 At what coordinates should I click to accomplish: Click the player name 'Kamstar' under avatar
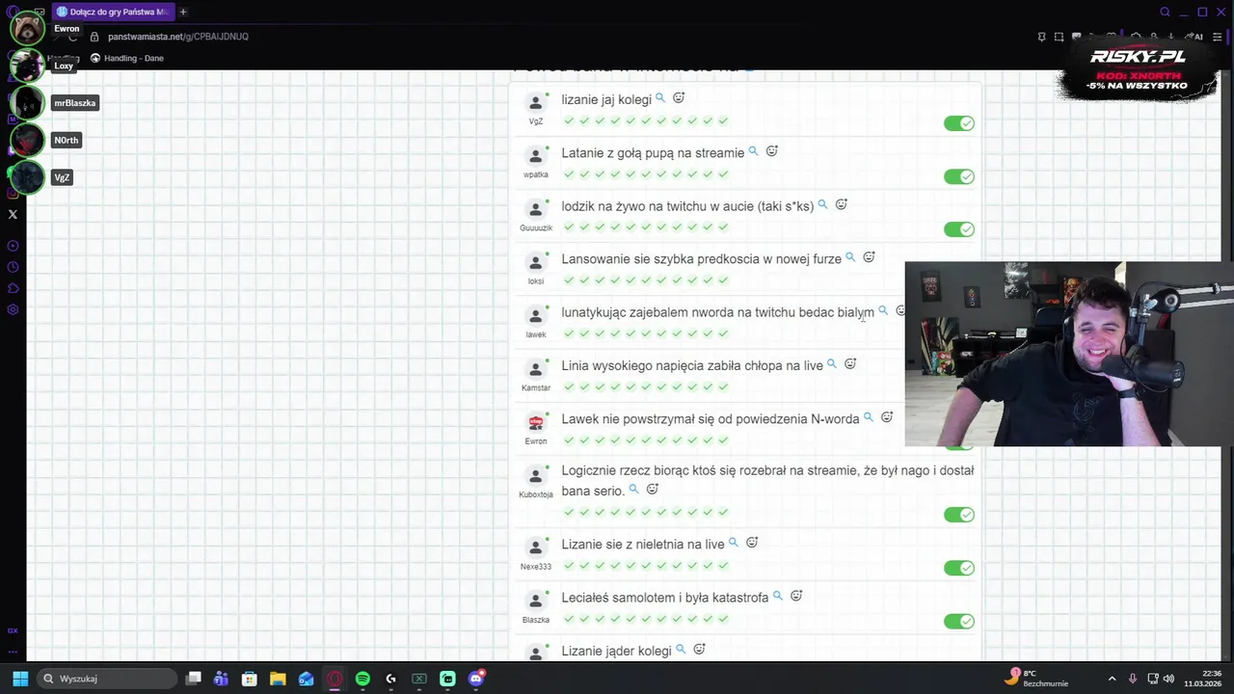(536, 387)
